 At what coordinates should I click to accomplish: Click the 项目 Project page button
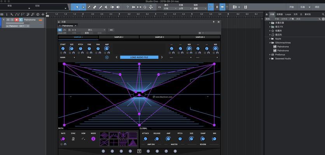pos(317,7)
